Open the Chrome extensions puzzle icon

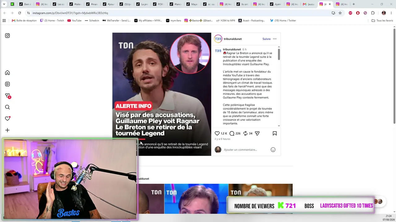coord(373,13)
